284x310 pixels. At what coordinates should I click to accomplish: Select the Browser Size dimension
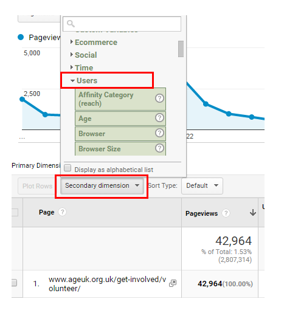[120, 149]
